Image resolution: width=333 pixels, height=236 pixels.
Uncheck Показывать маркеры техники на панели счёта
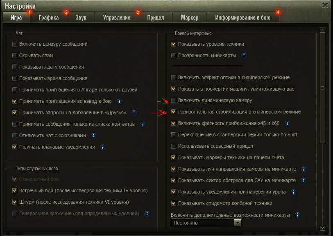(174, 158)
